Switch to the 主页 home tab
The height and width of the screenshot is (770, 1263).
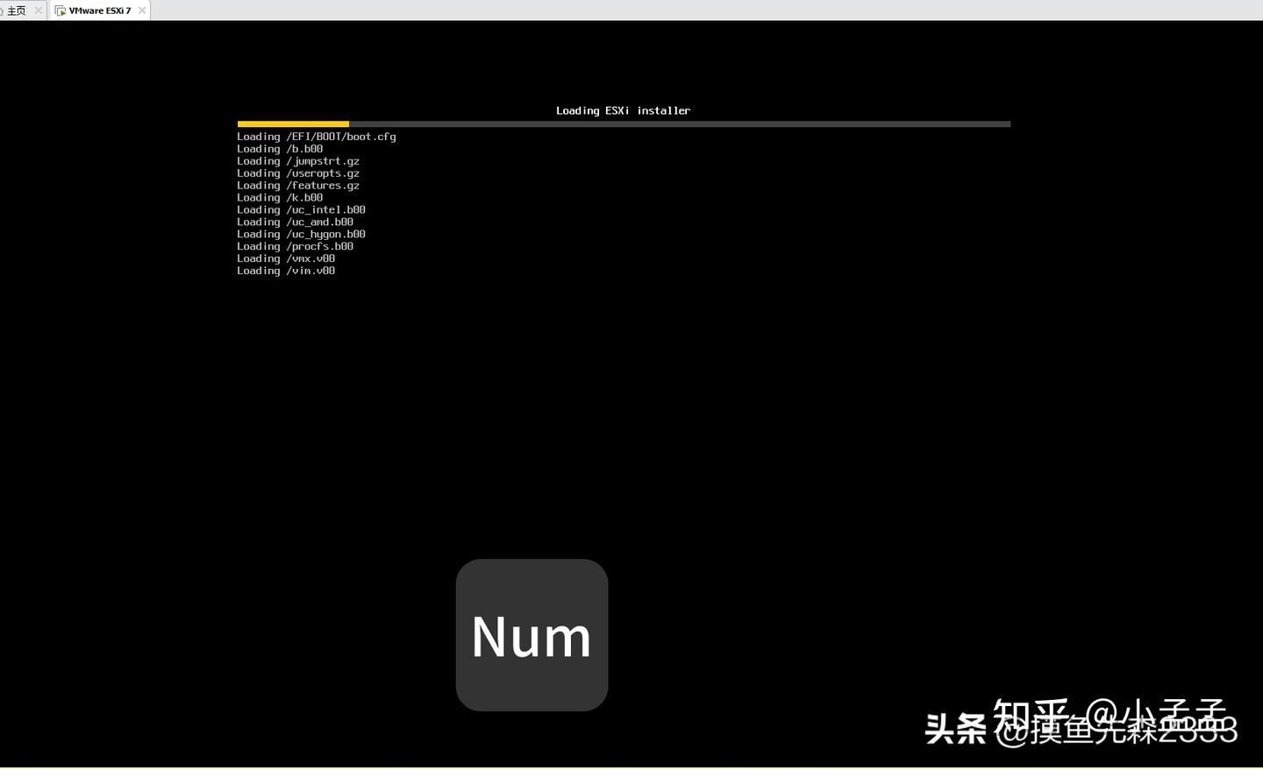point(17,11)
